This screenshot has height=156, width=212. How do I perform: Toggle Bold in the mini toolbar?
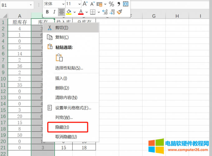tap(47, 12)
